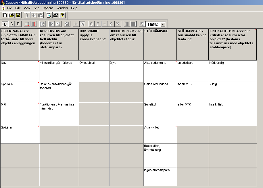The height and width of the screenshot is (188, 263).
Task: Open the View menu
Action: pos(27,8)
